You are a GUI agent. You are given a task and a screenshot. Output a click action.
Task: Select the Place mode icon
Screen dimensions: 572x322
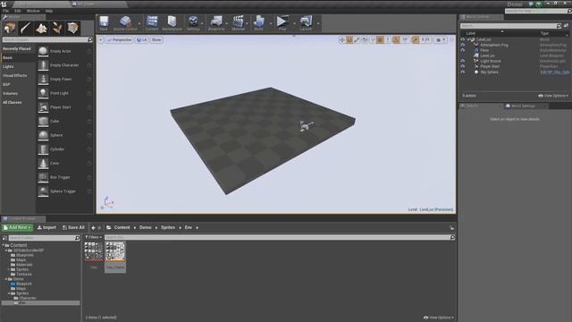click(10, 28)
